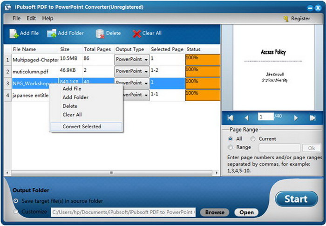Viewport: 326px width, 226px height.
Task: Select the Range radio button
Action: (231, 147)
